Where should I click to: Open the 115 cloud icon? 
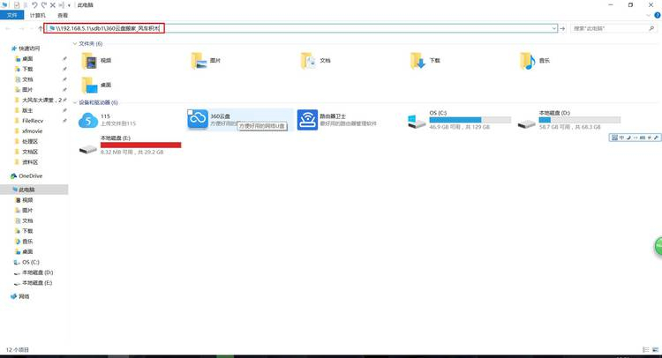pyautogui.click(x=87, y=120)
